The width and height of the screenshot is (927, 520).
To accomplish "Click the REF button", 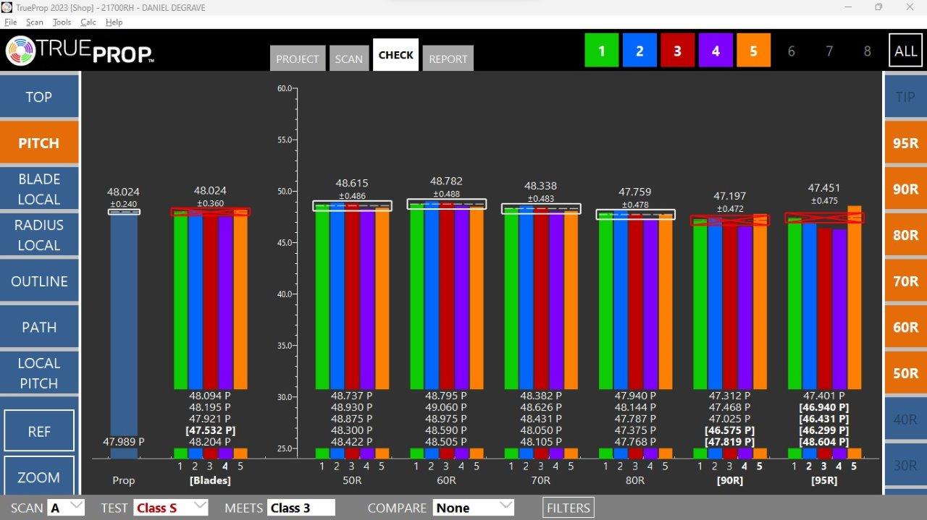I will coord(39,431).
